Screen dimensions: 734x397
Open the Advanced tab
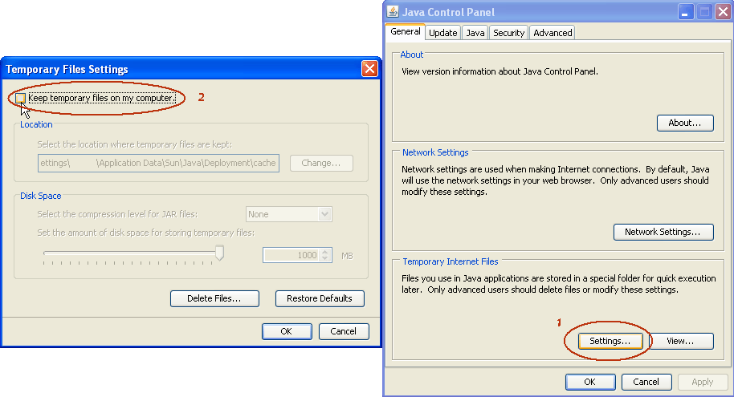[553, 33]
